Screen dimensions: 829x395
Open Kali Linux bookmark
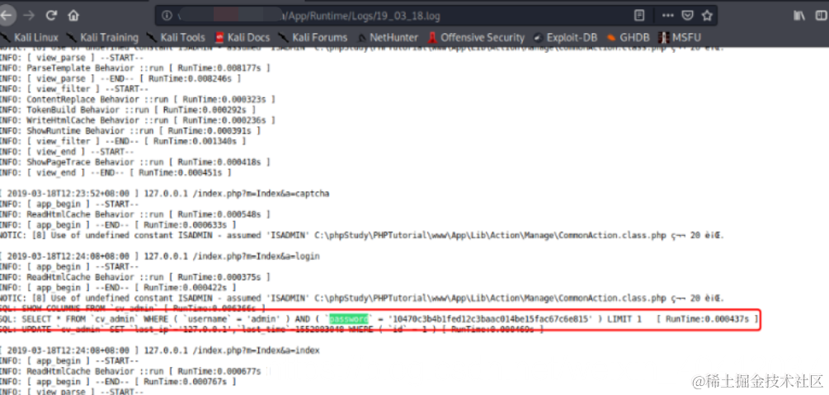coord(30,38)
